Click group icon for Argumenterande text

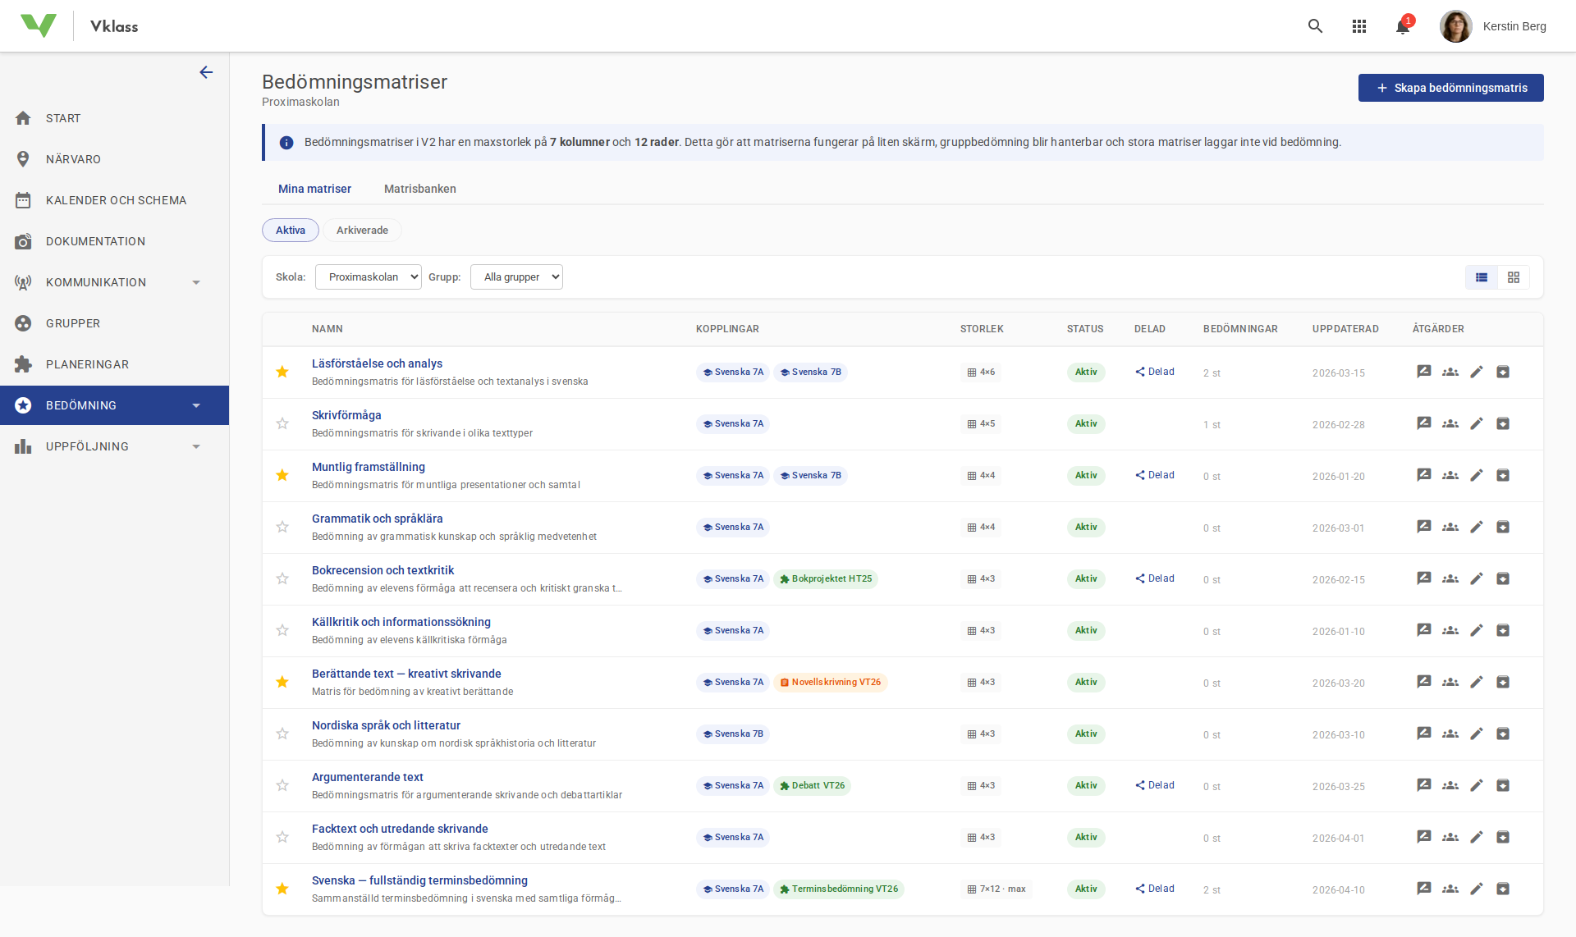pos(1450,785)
